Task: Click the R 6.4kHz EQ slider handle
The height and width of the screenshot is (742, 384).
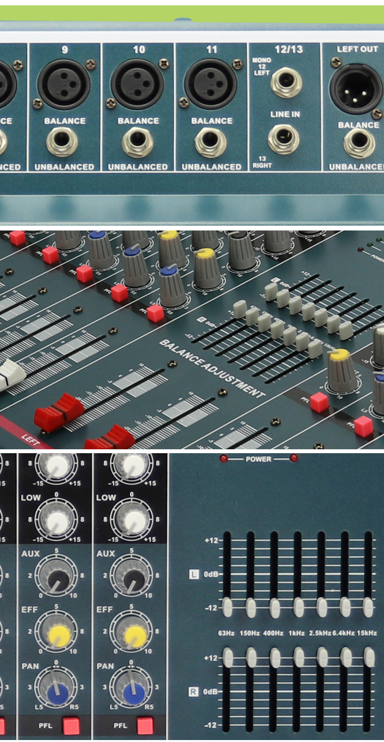Action: (346, 657)
